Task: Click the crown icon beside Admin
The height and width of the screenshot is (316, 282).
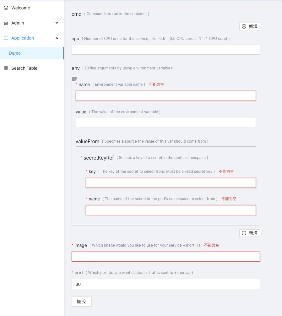Action: (6, 23)
